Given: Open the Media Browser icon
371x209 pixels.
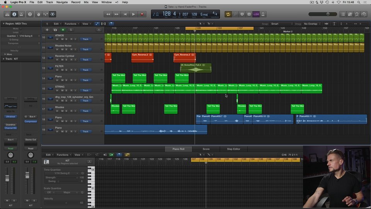Looking at the screenshot, I should point(364,14).
